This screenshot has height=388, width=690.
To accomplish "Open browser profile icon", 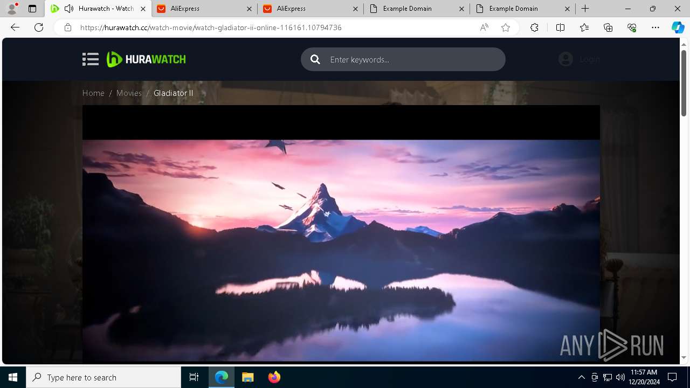I will click(12, 9).
